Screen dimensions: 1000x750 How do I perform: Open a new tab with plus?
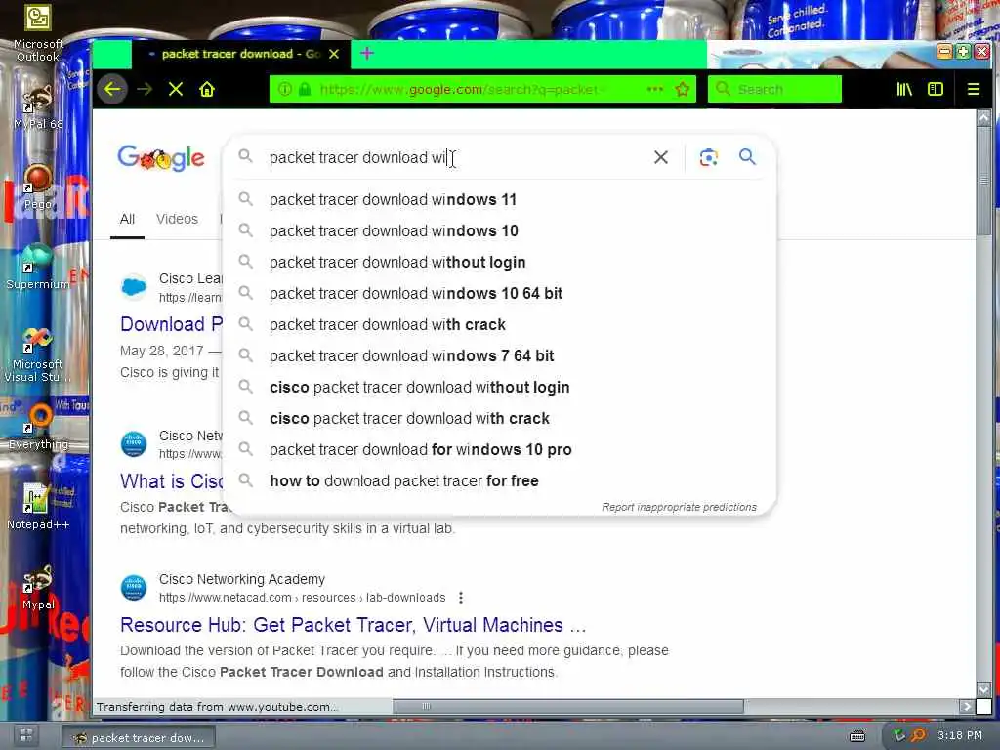[367, 54]
